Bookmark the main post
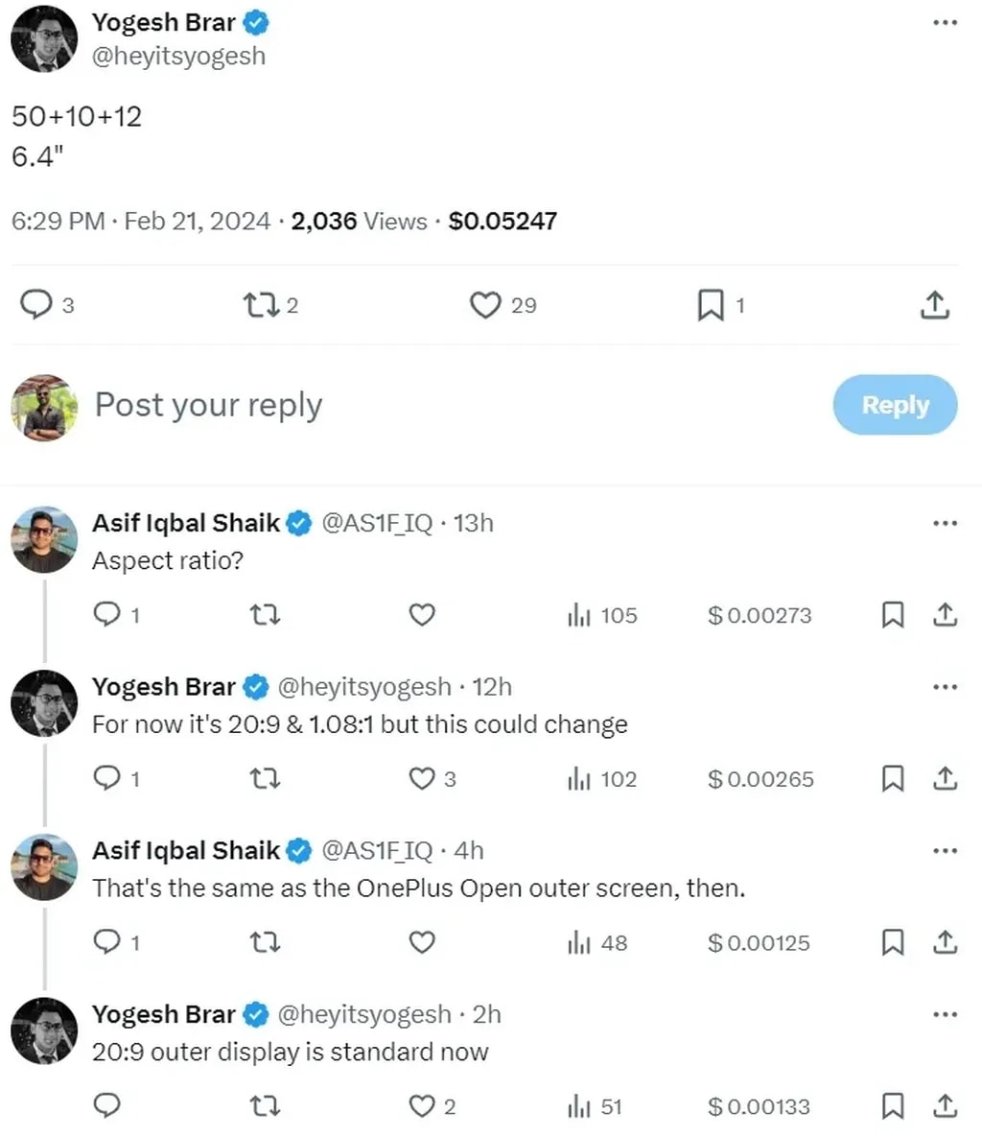982x1137 pixels. coord(712,304)
